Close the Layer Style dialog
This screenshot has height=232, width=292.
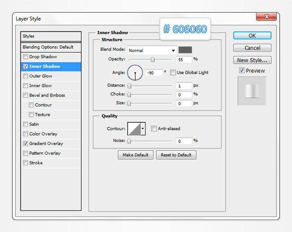(x=267, y=17)
